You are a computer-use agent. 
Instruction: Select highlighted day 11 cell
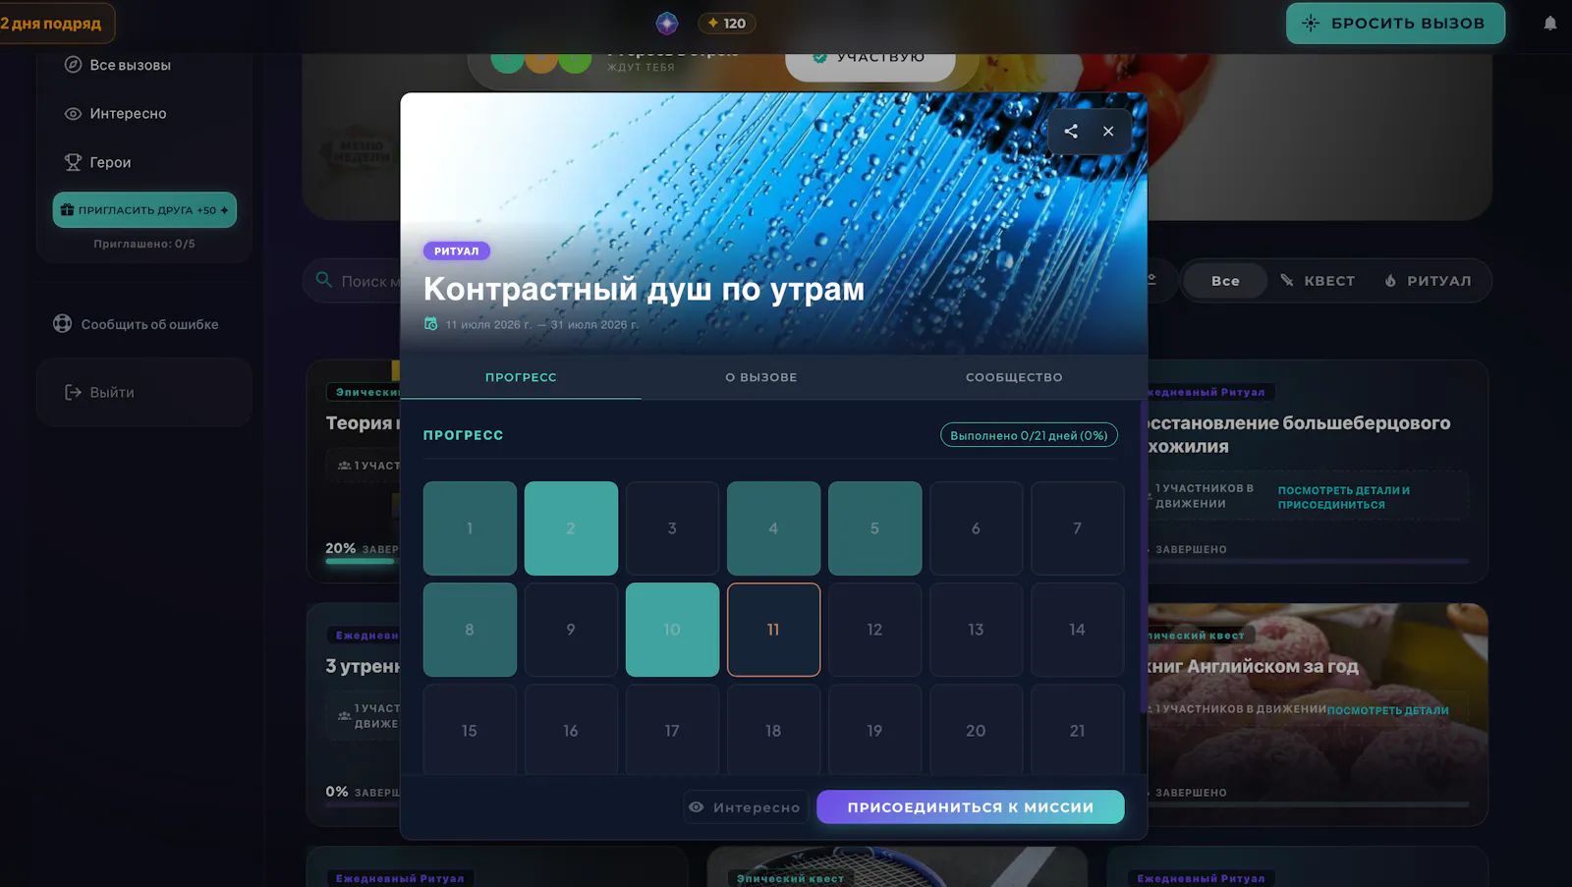pos(773,630)
